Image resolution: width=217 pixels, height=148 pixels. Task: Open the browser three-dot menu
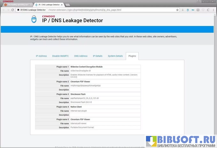pos(213,10)
